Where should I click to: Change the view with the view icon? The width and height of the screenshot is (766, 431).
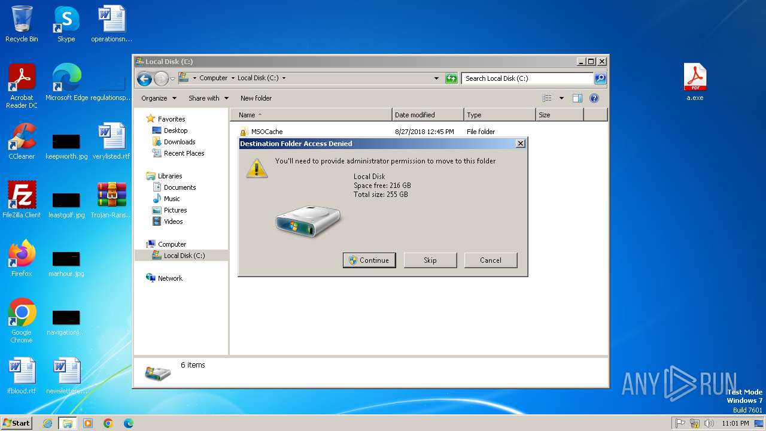click(x=547, y=98)
